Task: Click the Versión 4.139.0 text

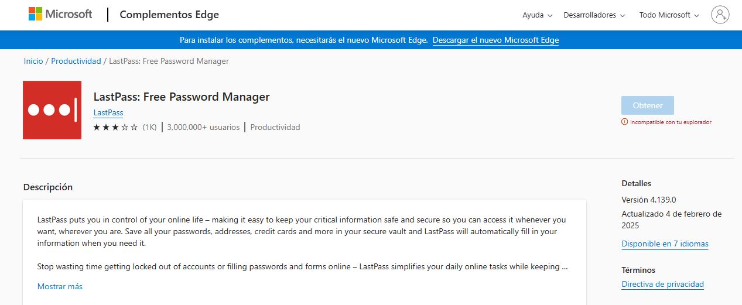Action: pos(649,200)
